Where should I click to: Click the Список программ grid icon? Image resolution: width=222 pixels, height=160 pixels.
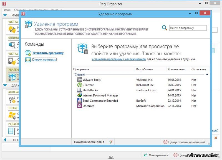[28, 60]
